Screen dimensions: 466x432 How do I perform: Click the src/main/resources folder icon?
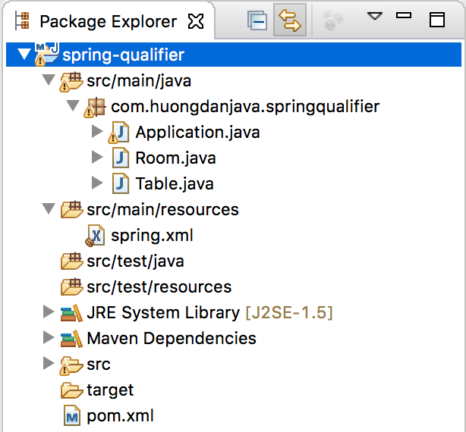point(71,209)
